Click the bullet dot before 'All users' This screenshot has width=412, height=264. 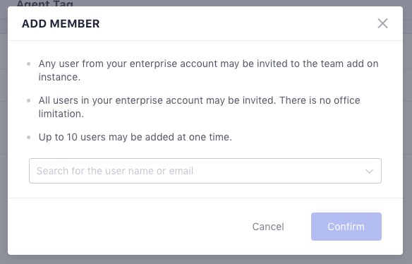click(29, 100)
